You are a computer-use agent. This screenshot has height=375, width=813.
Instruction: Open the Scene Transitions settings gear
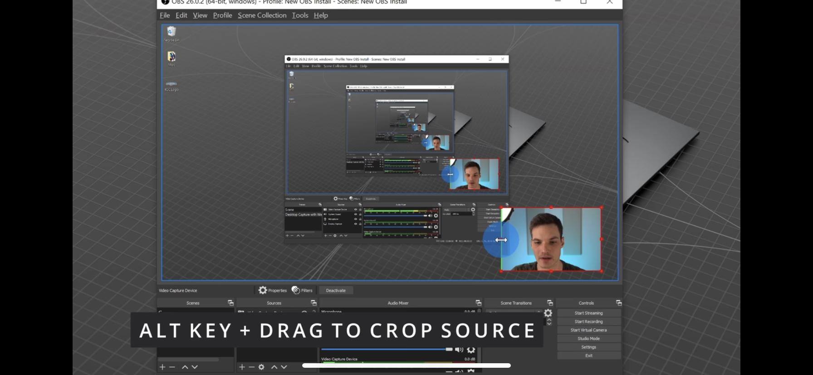[x=548, y=313]
